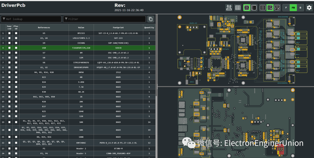The width and height of the screenshot is (314, 158).
Task: Show front layer only (F)
Action: [x=286, y=8]
